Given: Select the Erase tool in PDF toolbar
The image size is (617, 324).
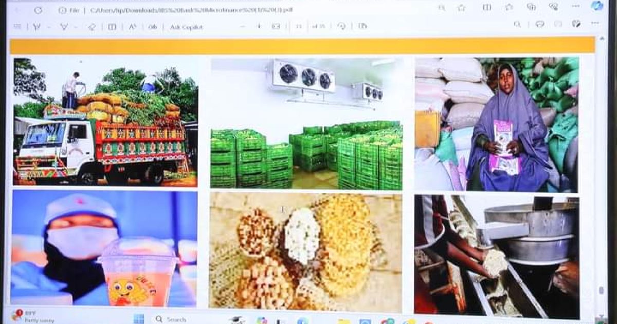Looking at the screenshot, I should coord(92,27).
